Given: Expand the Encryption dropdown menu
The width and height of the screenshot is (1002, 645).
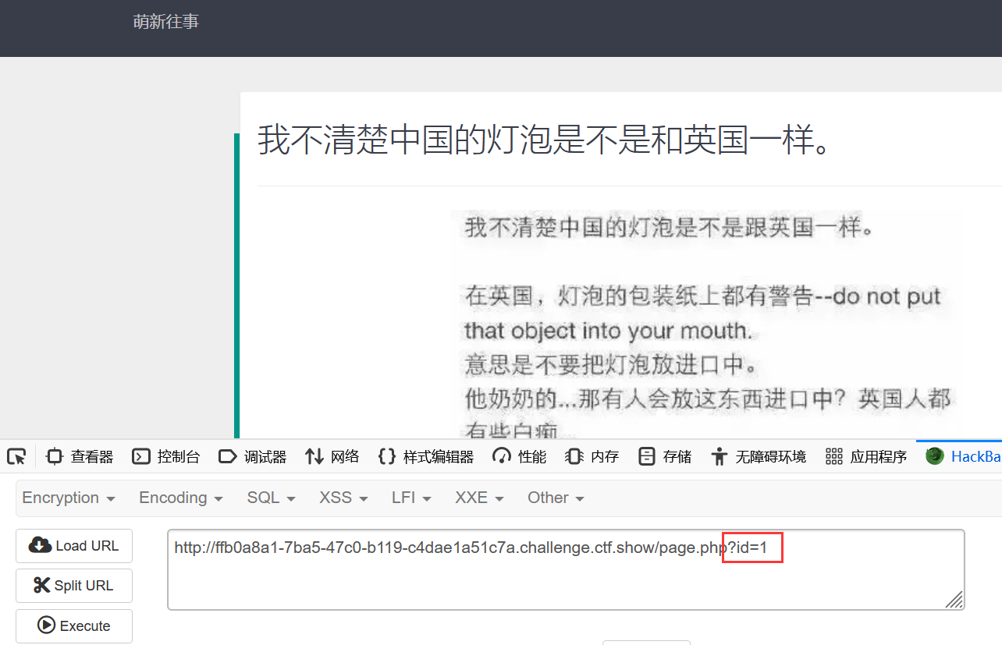Looking at the screenshot, I should pos(69,498).
